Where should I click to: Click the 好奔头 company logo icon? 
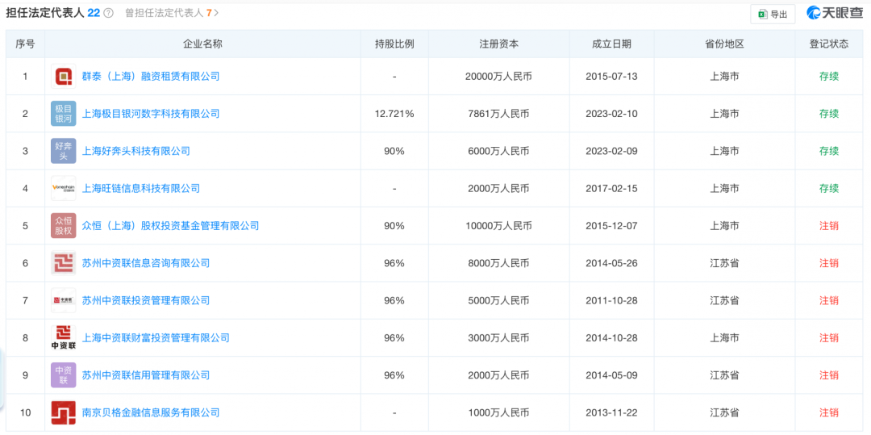tap(63, 151)
